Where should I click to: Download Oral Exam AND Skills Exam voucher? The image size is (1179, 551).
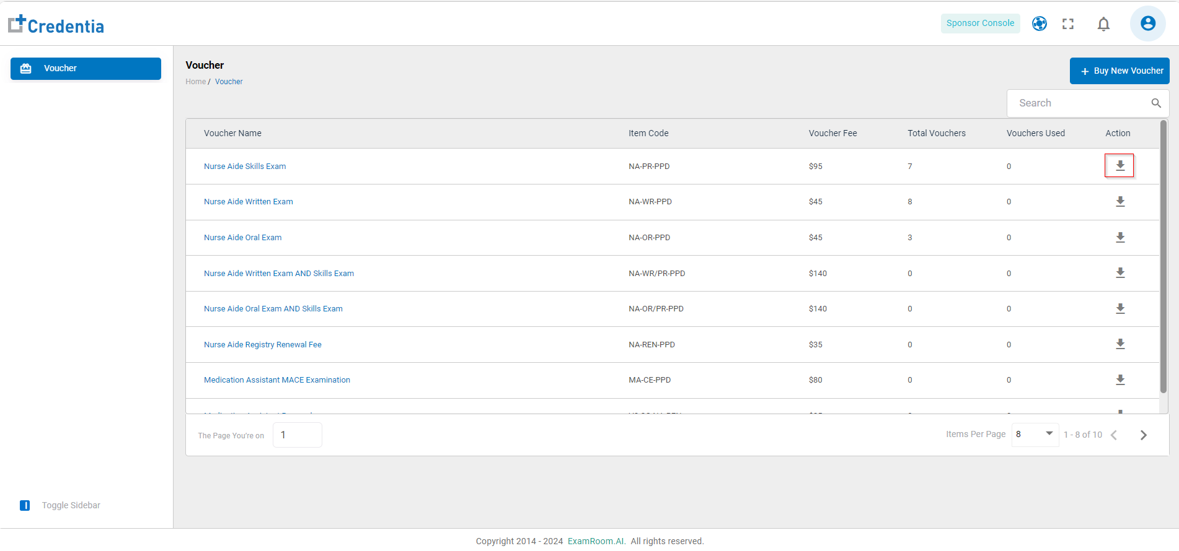[1120, 309]
